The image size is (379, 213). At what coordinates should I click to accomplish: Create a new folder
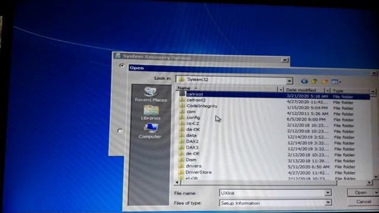coord(325,82)
